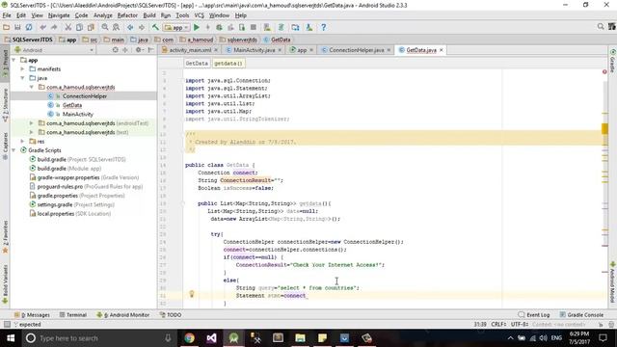The width and height of the screenshot is (617, 347).
Task: Open the TODO tool window
Action: [171, 315]
